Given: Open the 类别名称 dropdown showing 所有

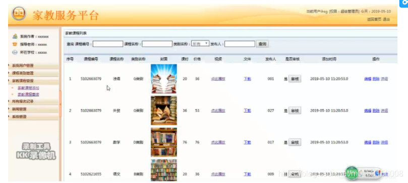Looking at the screenshot, I should (200, 44).
